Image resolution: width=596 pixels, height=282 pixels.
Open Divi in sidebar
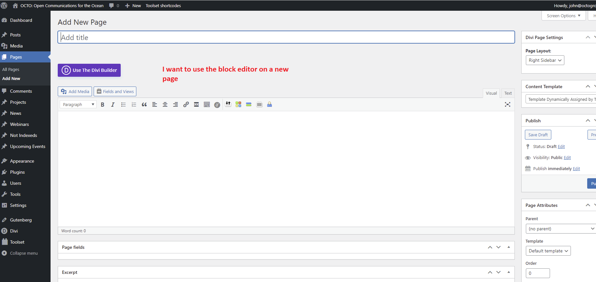25,231
